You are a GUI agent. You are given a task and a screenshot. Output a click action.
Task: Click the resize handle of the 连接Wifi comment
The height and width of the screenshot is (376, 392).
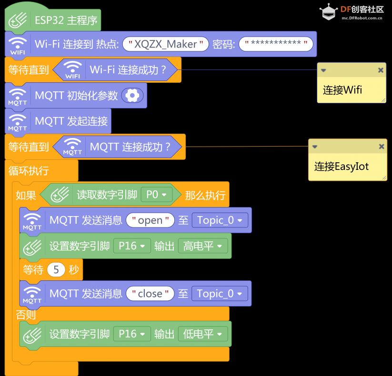pos(383,100)
